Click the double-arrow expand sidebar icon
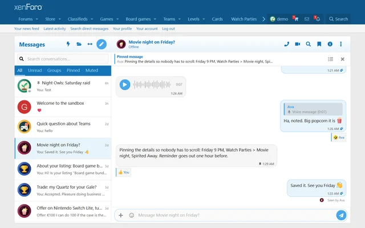 [90, 44]
